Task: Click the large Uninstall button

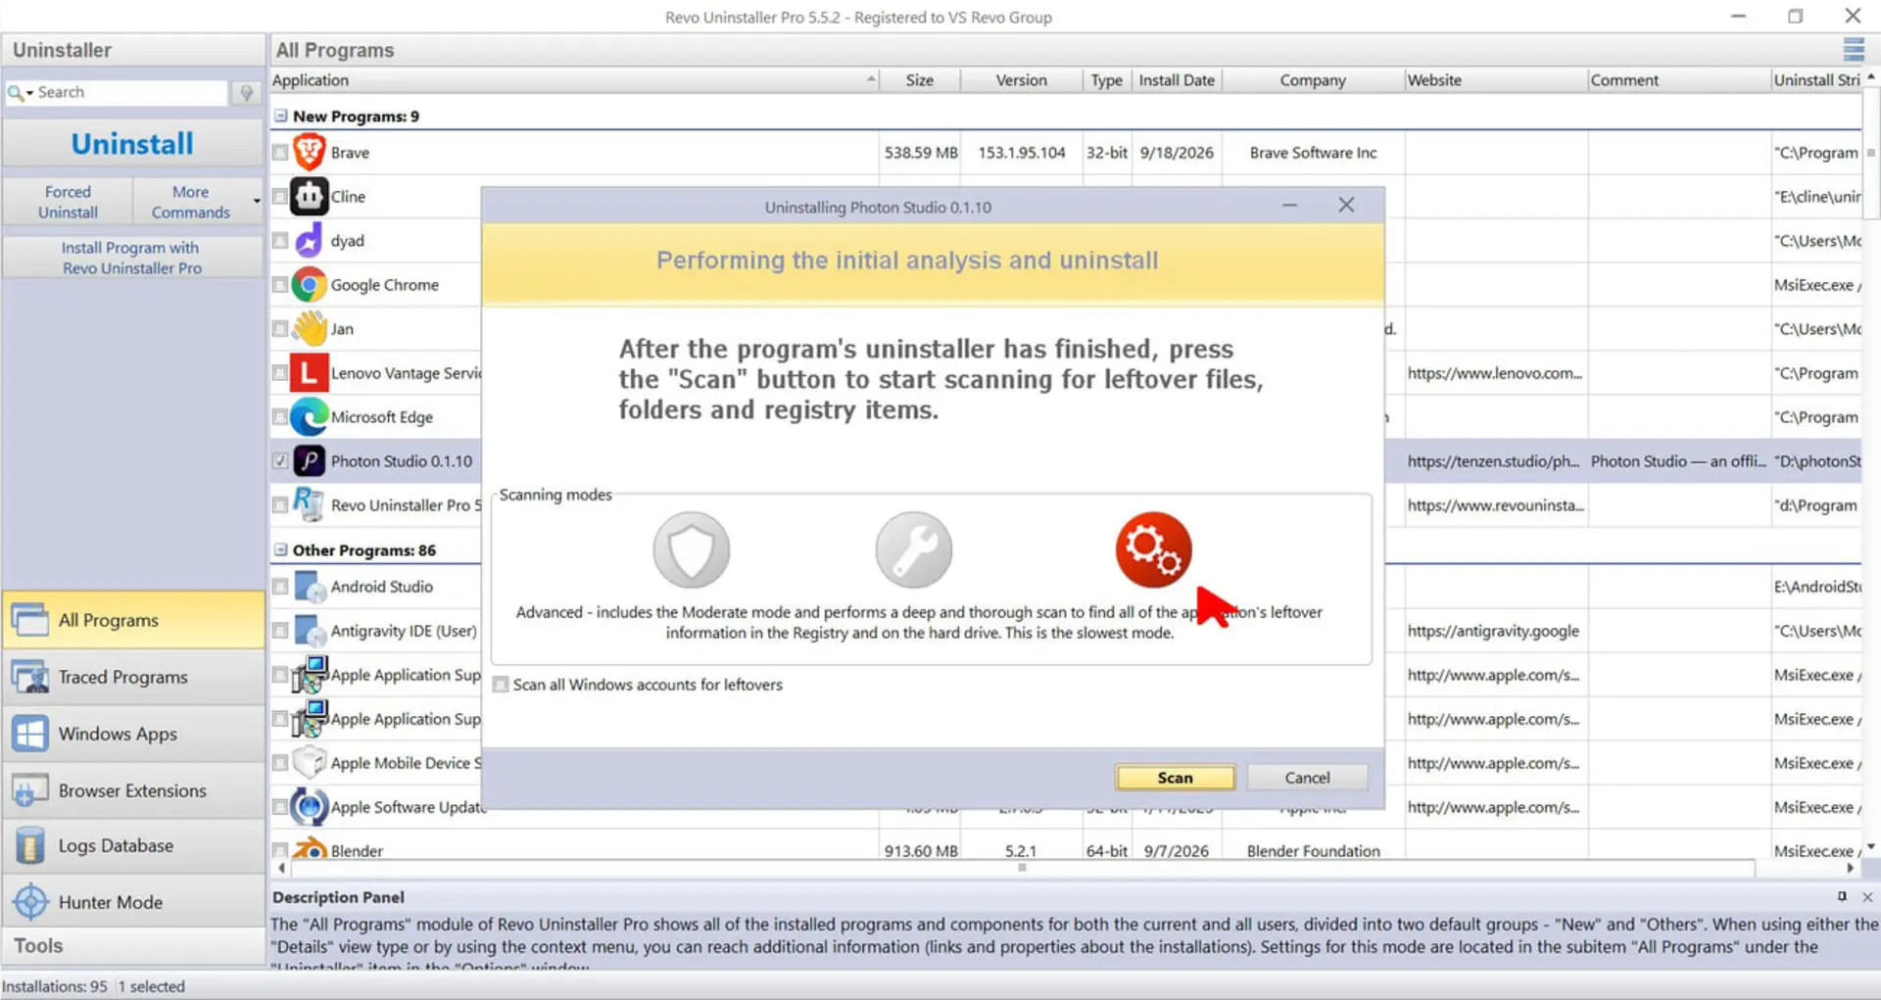Action: pos(133,144)
